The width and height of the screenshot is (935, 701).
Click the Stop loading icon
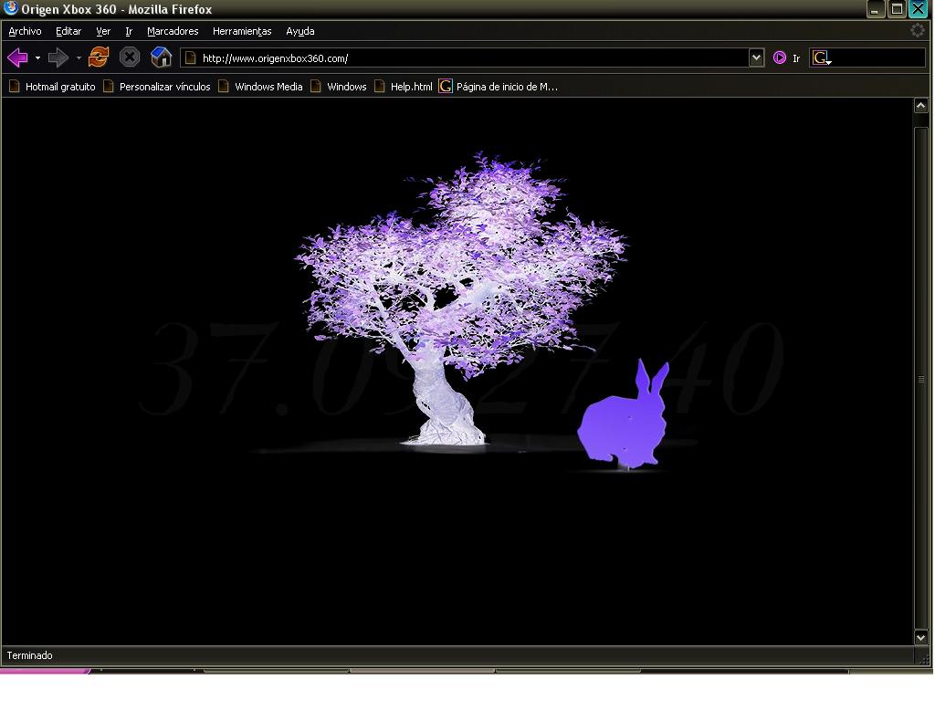130,58
